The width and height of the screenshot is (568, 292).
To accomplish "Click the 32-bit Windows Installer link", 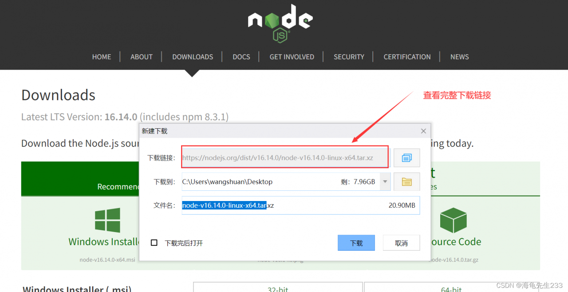I will [x=278, y=288].
